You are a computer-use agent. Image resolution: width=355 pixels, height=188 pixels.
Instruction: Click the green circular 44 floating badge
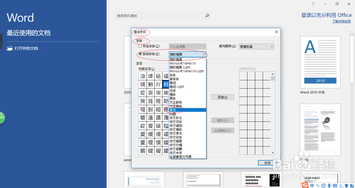pyautogui.click(x=1, y=118)
